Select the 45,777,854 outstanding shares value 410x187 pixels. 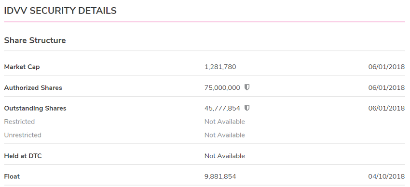point(222,108)
